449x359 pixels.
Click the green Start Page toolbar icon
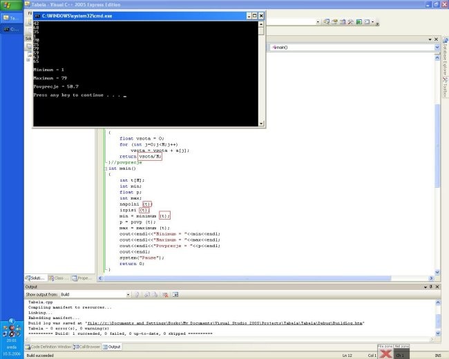pyautogui.click(x=359, y=22)
